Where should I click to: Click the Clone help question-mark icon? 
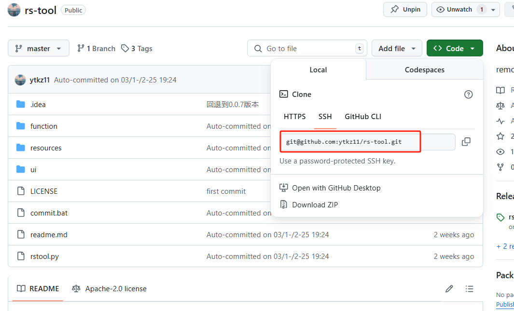[x=469, y=95]
